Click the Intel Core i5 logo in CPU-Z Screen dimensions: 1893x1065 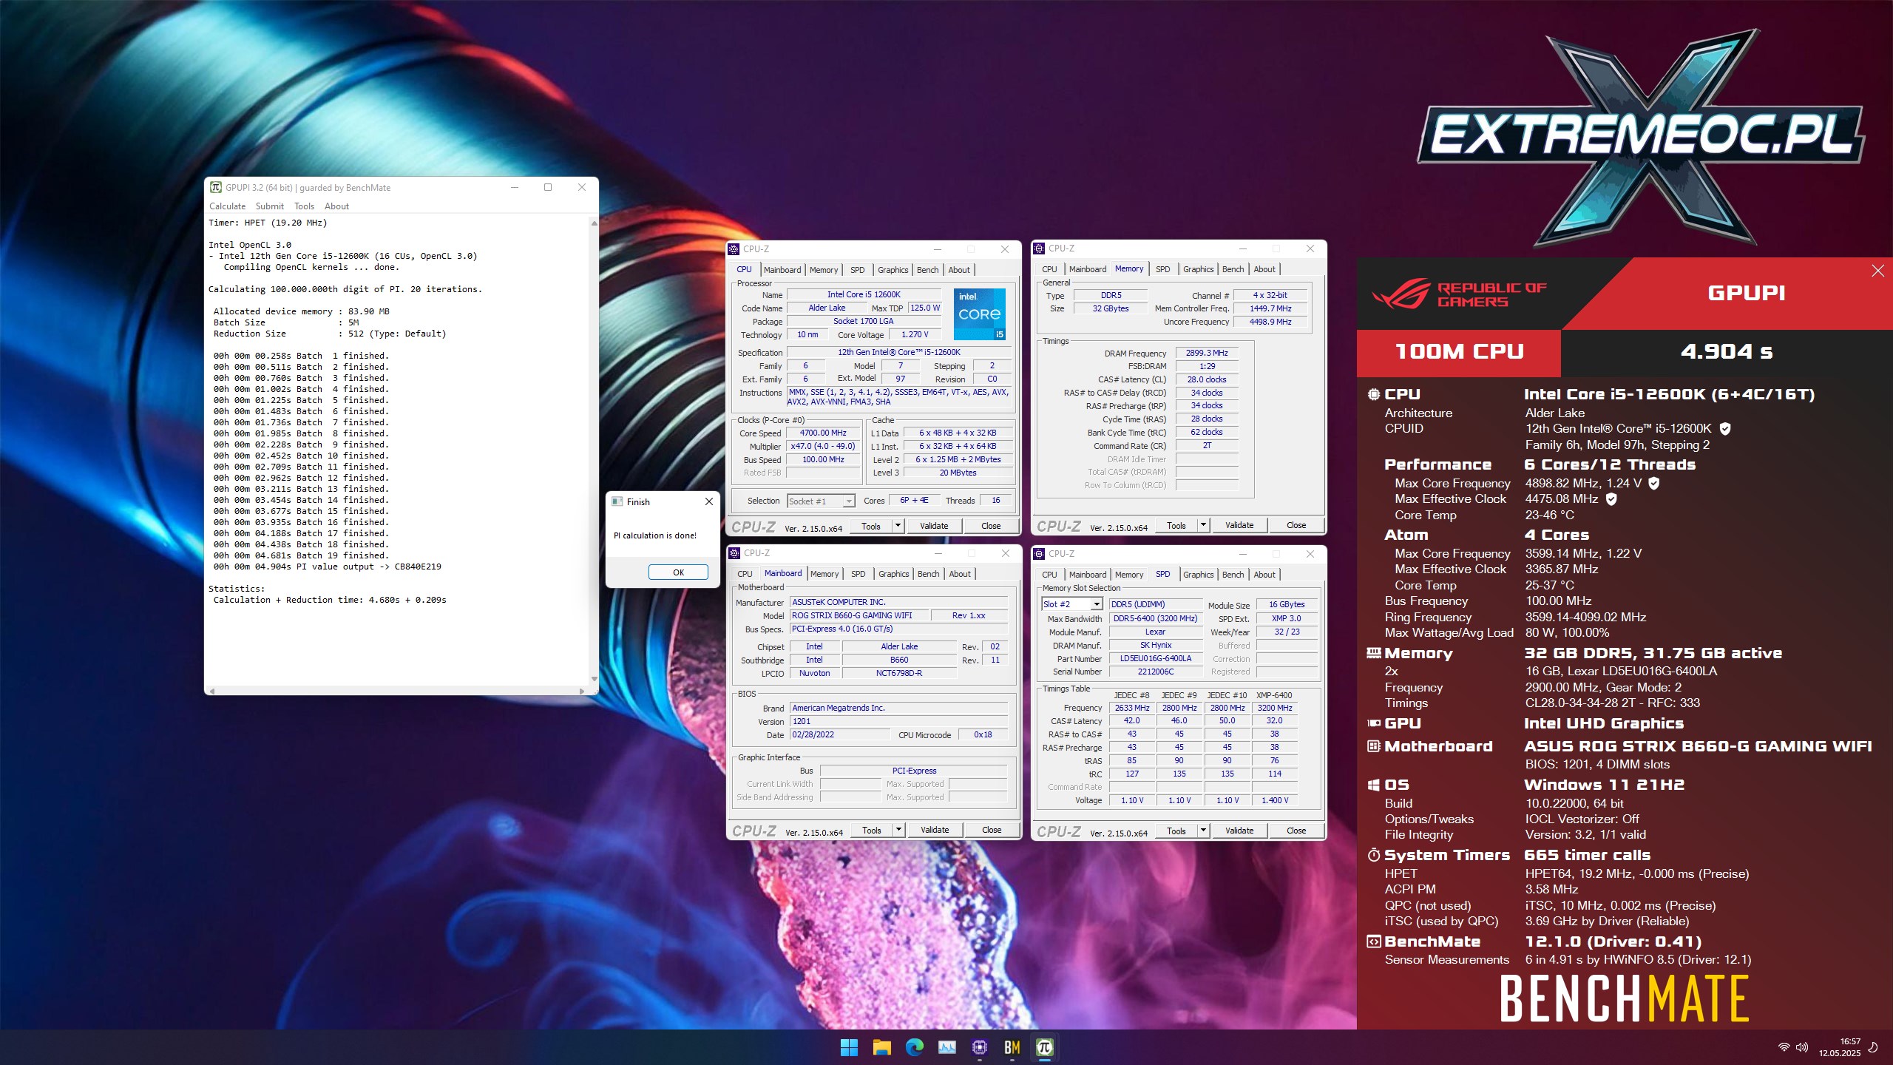pyautogui.click(x=979, y=314)
